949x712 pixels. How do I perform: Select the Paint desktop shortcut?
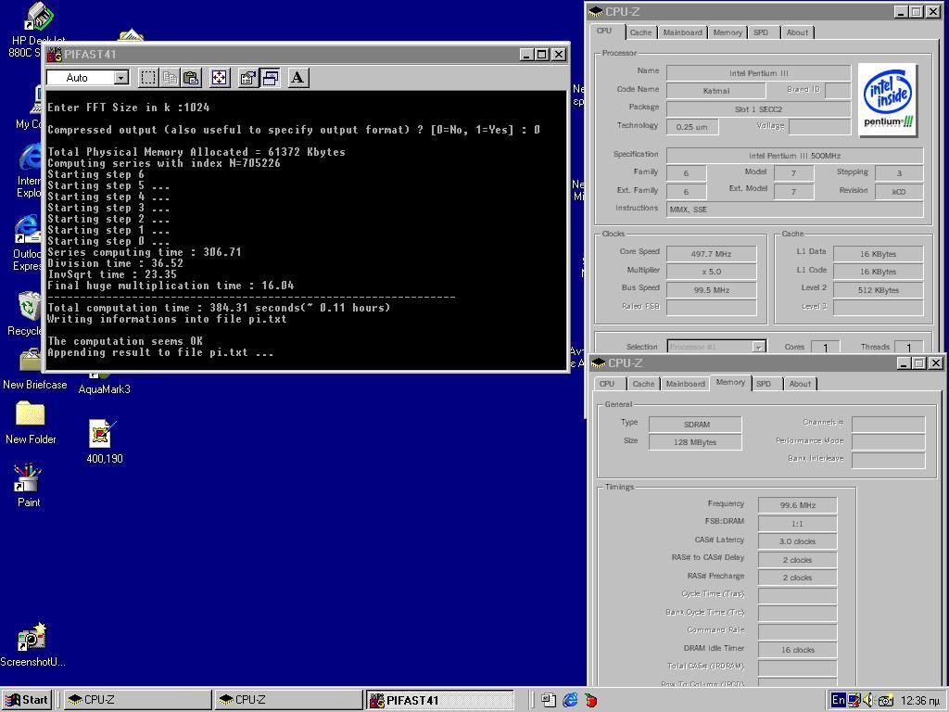pos(28,485)
